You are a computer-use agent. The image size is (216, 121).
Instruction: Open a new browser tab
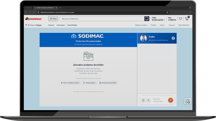61,8
